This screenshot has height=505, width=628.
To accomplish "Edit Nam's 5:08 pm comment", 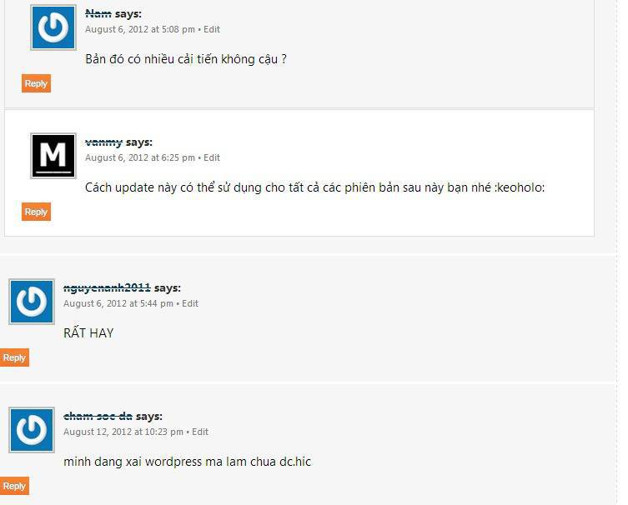I will [x=212, y=29].
